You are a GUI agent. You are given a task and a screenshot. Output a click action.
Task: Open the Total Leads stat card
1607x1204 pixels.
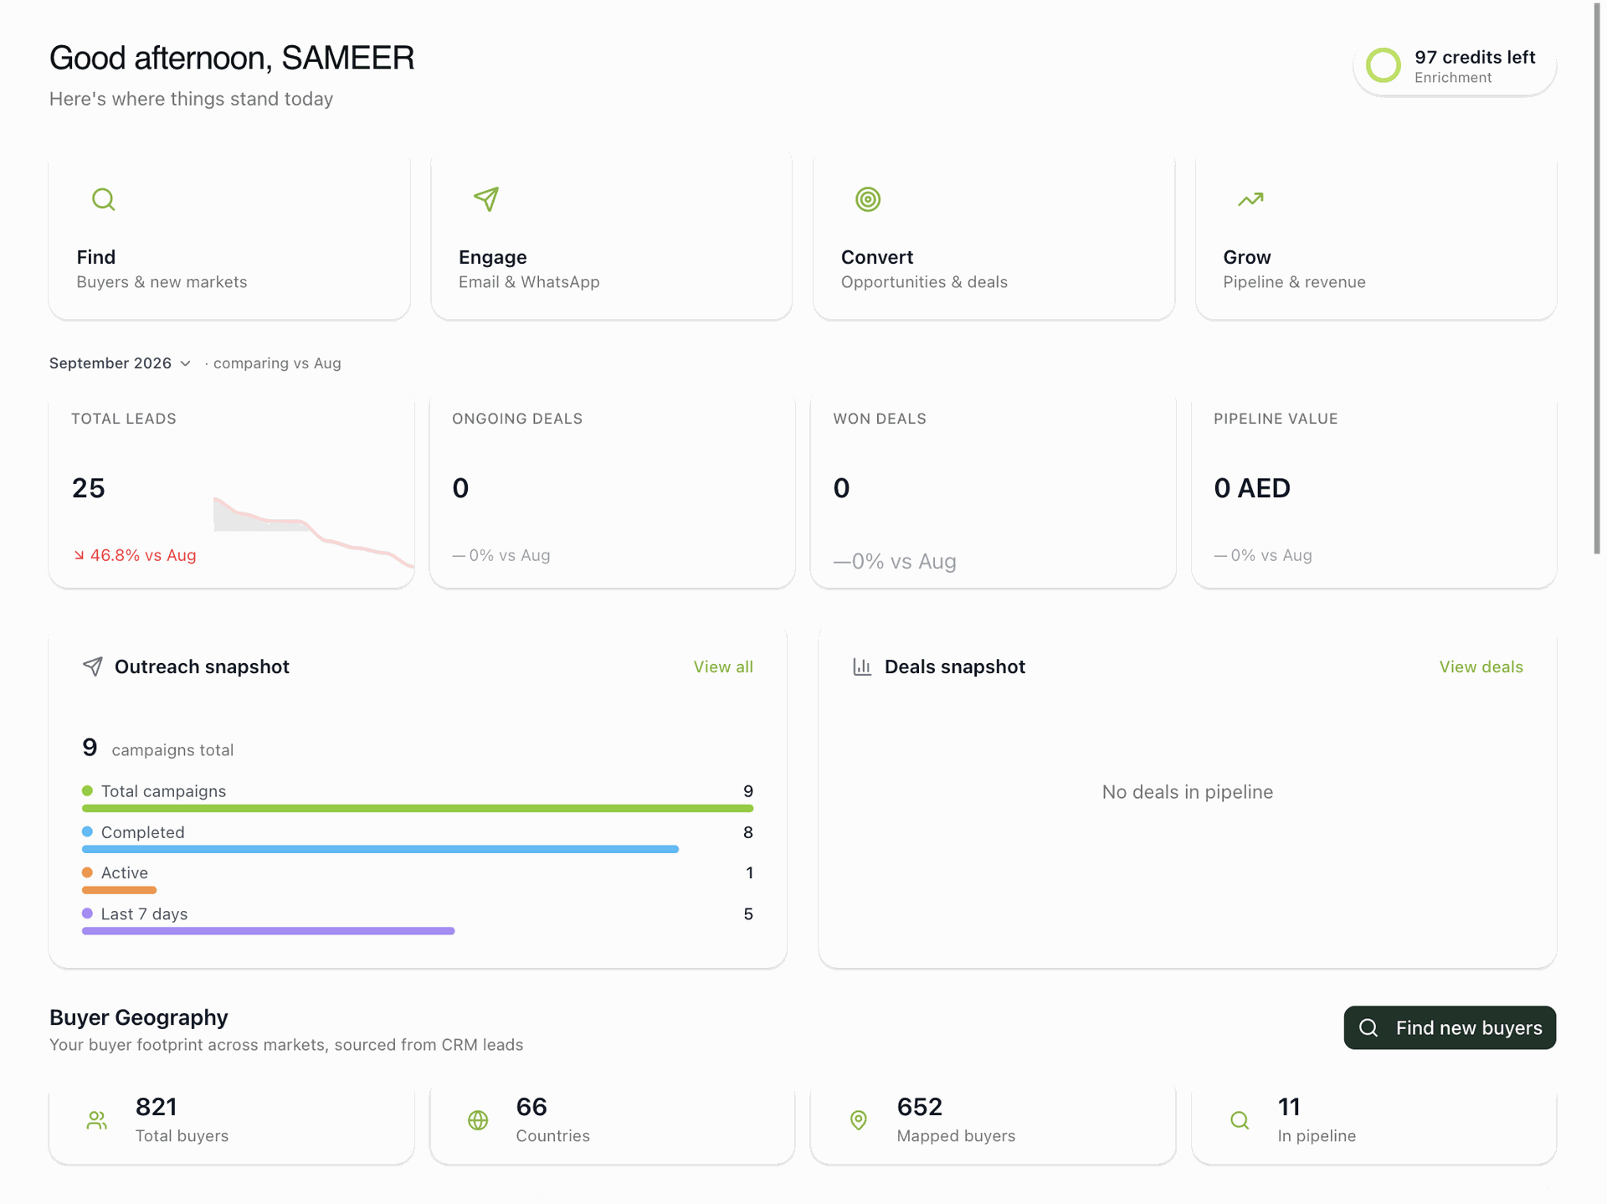point(232,492)
